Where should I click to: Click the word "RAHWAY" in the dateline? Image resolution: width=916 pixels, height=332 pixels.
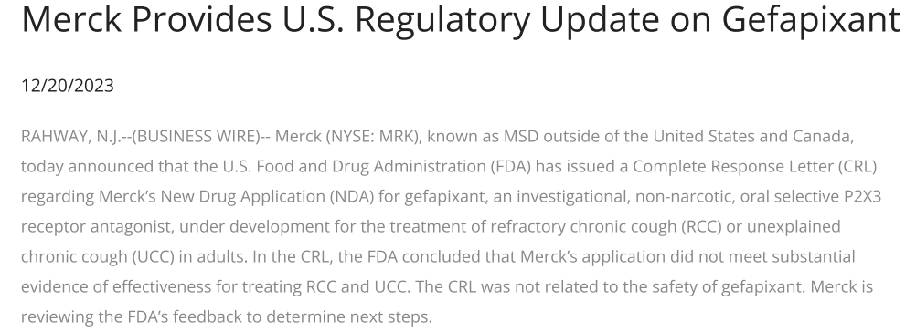tap(54, 137)
